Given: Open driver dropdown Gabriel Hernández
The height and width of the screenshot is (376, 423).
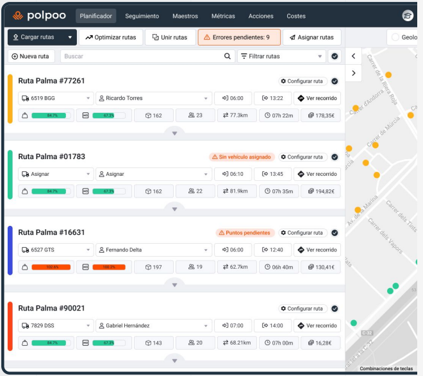Looking at the screenshot, I should pyautogui.click(x=154, y=325).
